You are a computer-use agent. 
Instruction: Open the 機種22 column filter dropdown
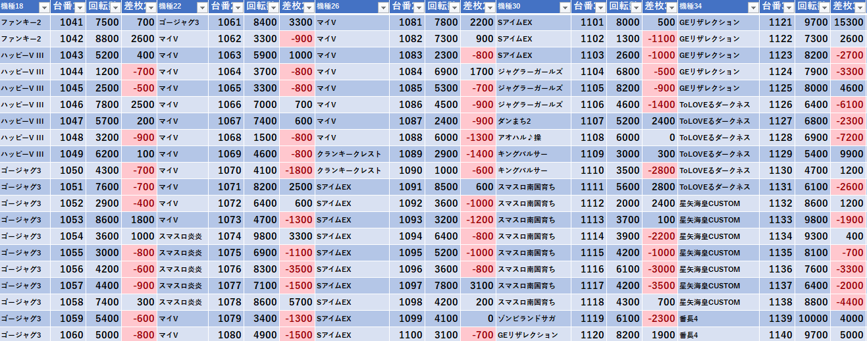(202, 7)
